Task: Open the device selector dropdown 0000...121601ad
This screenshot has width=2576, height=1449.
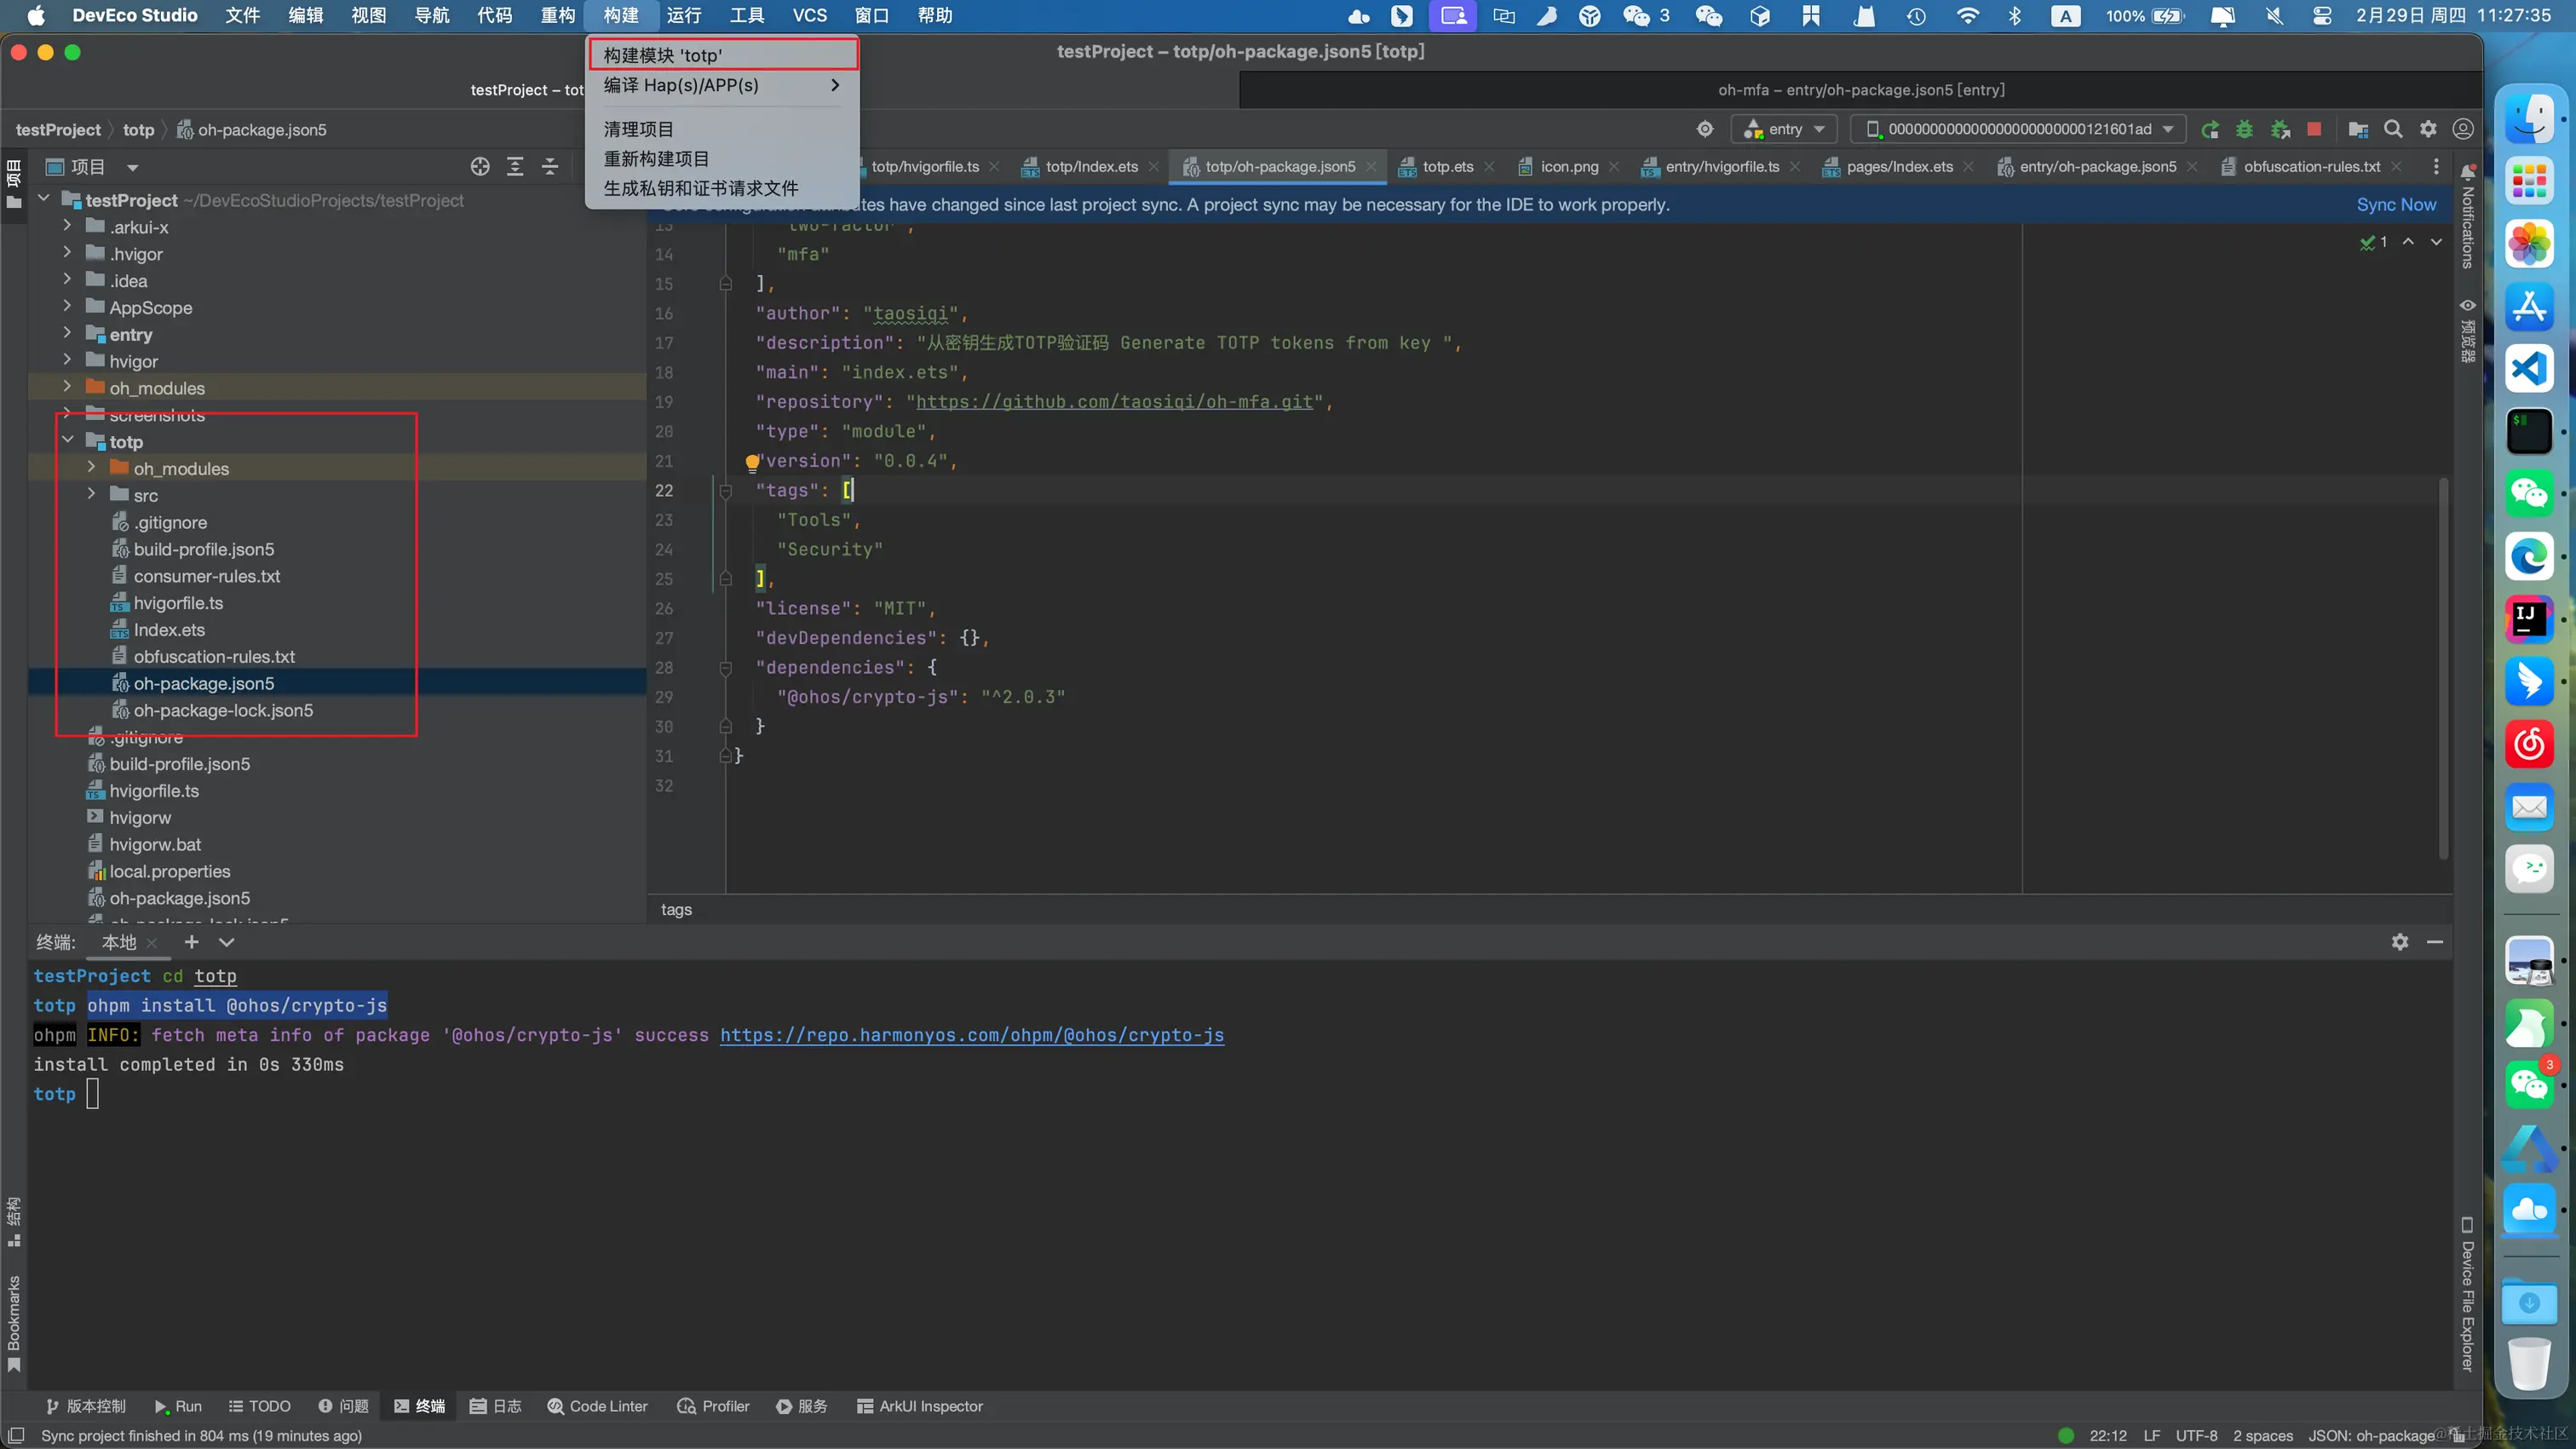Action: [2018, 129]
